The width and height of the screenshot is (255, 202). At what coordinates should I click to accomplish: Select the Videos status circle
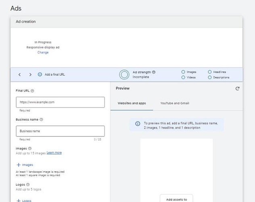point(183,77)
